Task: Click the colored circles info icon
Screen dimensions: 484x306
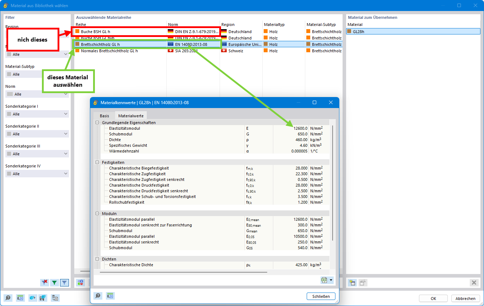Action: pos(81,283)
